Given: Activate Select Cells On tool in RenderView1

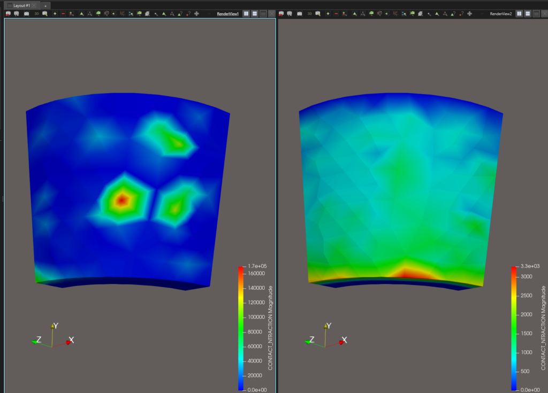Looking at the screenshot, I should click(81, 13).
